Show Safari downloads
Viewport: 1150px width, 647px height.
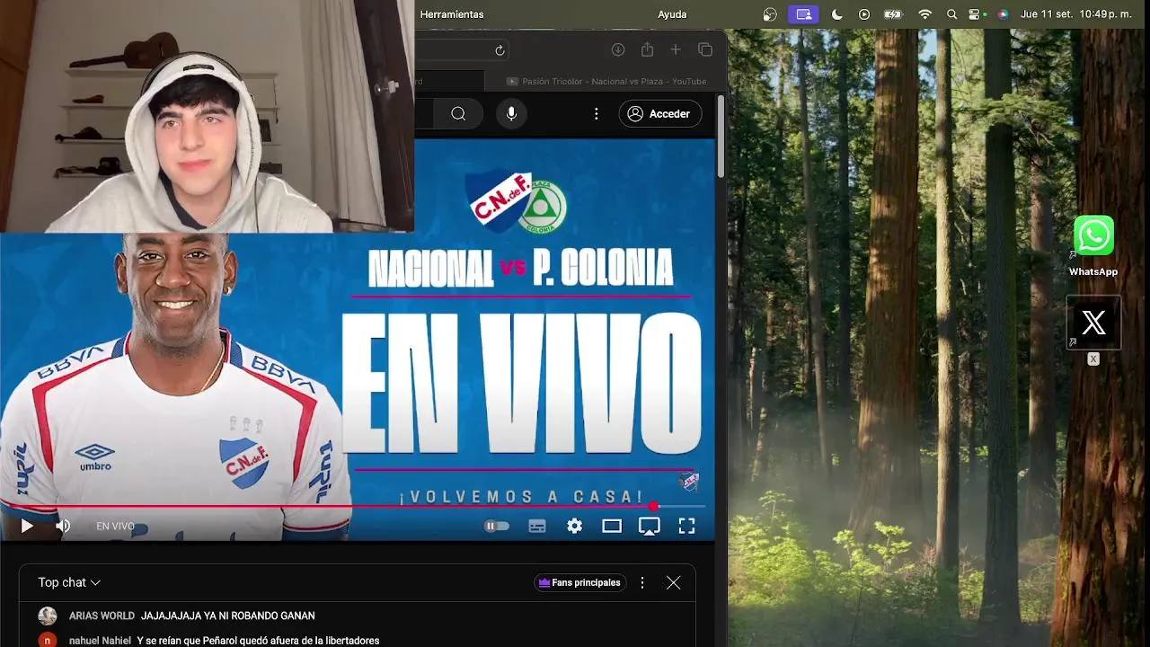coord(618,50)
